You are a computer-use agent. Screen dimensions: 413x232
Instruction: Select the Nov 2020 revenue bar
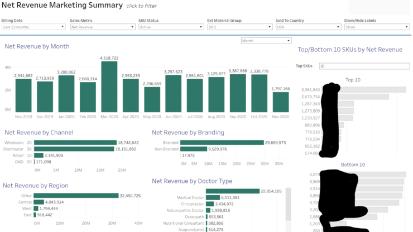[281, 101]
